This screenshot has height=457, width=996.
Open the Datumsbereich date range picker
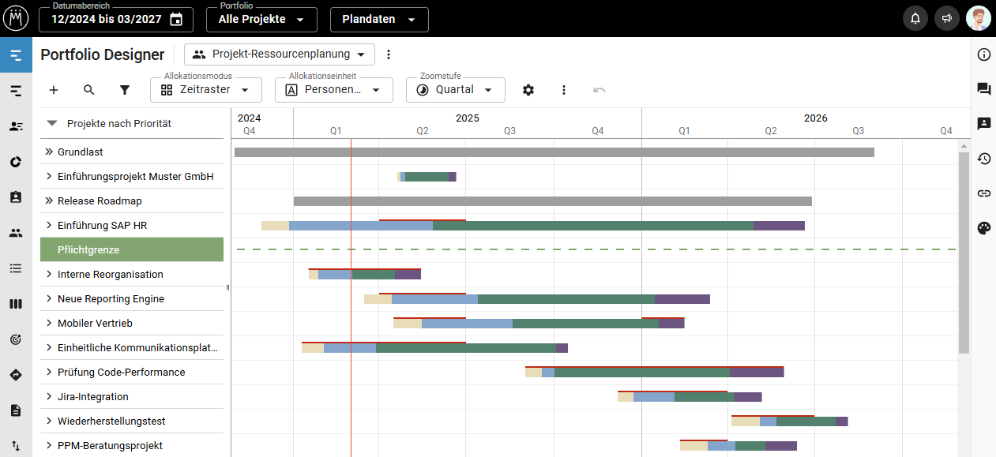click(115, 19)
